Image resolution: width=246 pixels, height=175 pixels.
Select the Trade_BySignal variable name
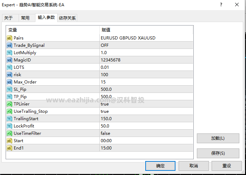point(29,45)
